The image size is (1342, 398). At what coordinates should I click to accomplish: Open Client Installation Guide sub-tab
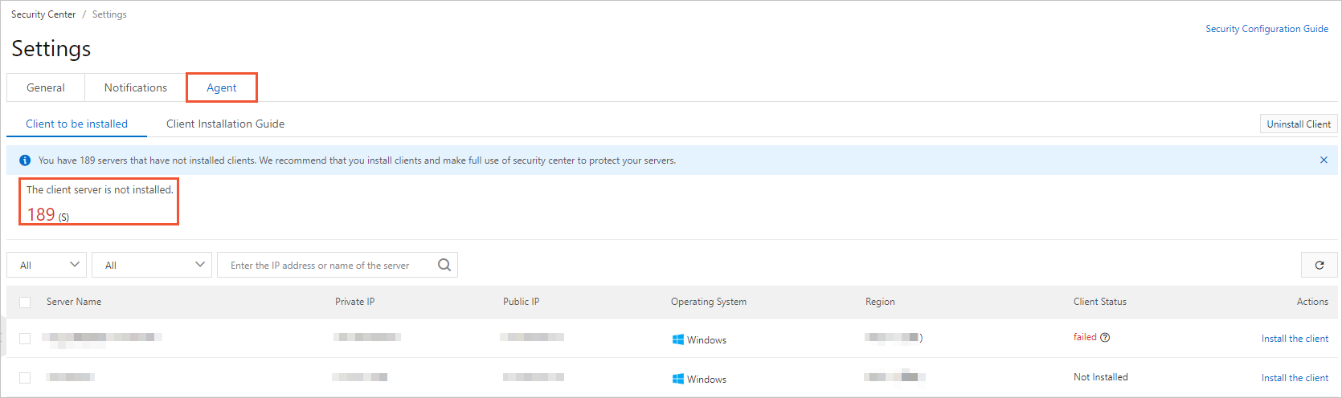[x=225, y=124]
